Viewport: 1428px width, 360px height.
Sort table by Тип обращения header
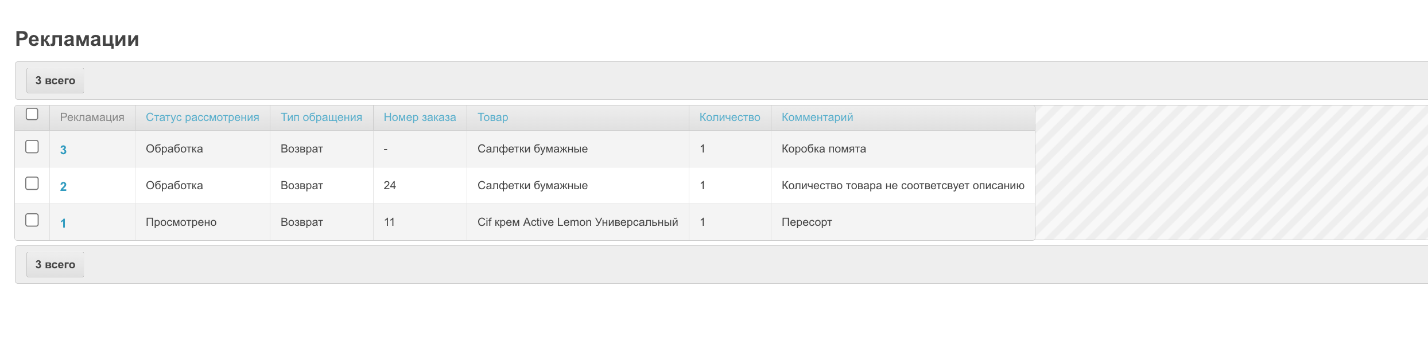321,118
